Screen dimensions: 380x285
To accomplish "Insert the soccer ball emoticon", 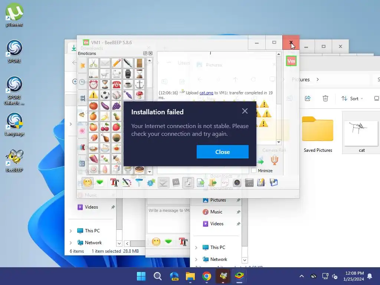I will (x=105, y=95).
